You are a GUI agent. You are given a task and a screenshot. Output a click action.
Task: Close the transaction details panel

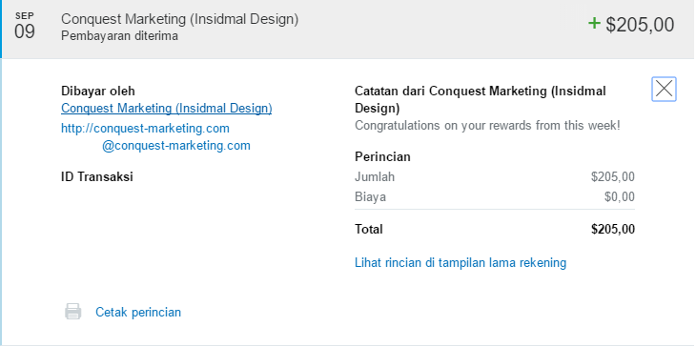[x=664, y=89]
